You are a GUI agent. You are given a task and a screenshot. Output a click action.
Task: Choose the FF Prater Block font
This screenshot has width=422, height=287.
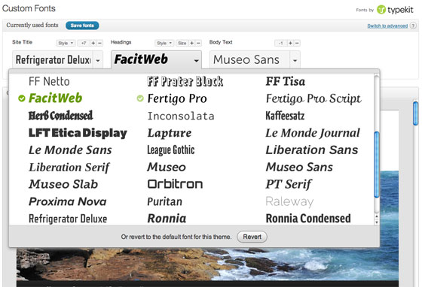pyautogui.click(x=185, y=81)
